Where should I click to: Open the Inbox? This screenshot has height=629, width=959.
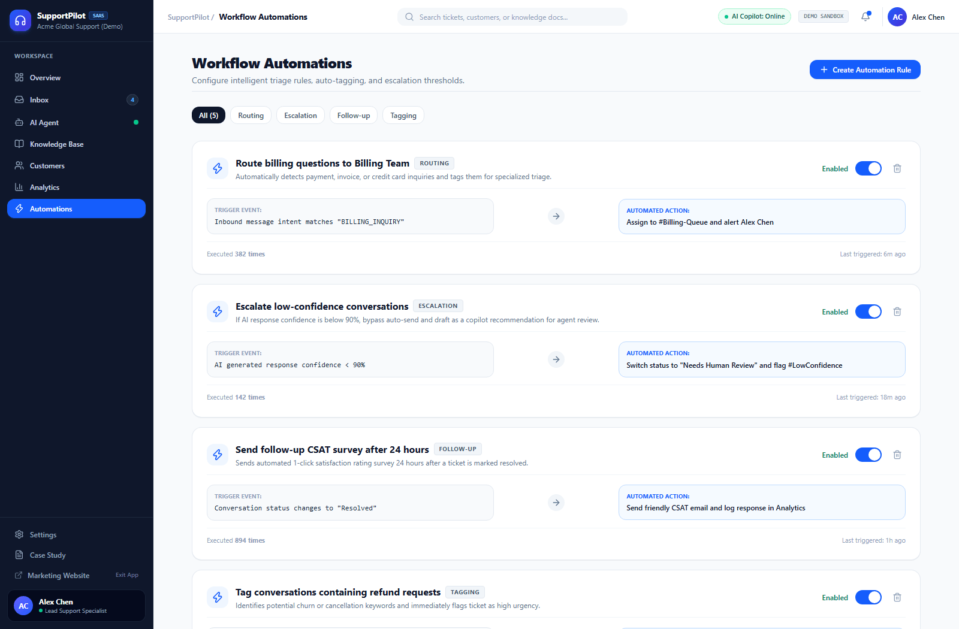tap(76, 100)
